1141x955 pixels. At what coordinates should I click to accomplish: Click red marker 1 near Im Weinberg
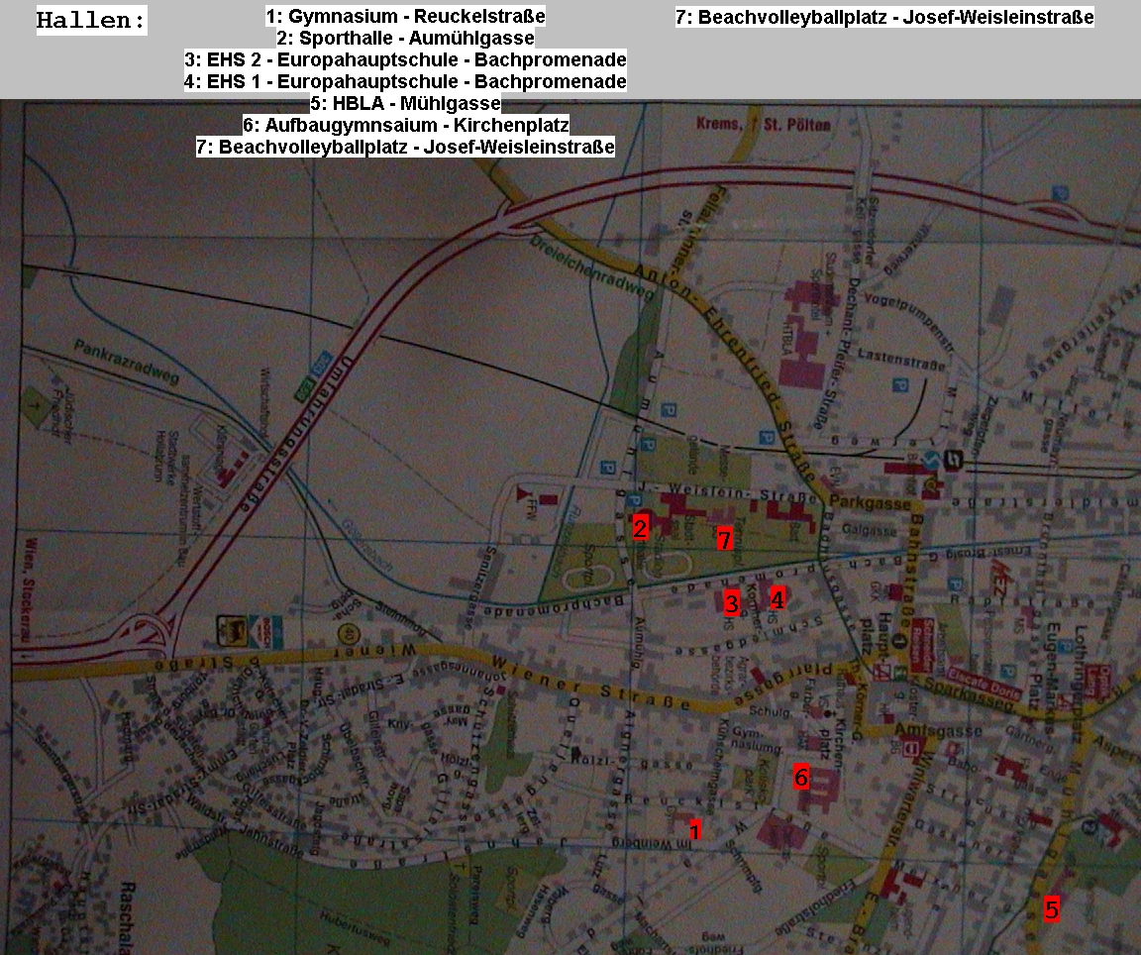click(695, 830)
